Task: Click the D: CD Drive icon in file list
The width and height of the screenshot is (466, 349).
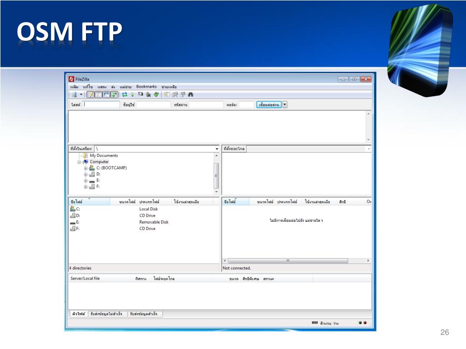Action: [72, 215]
